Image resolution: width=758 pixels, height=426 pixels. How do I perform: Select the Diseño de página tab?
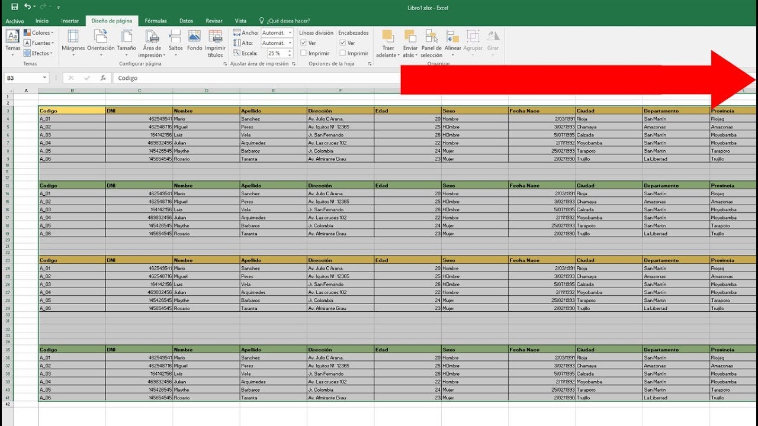pyautogui.click(x=112, y=21)
